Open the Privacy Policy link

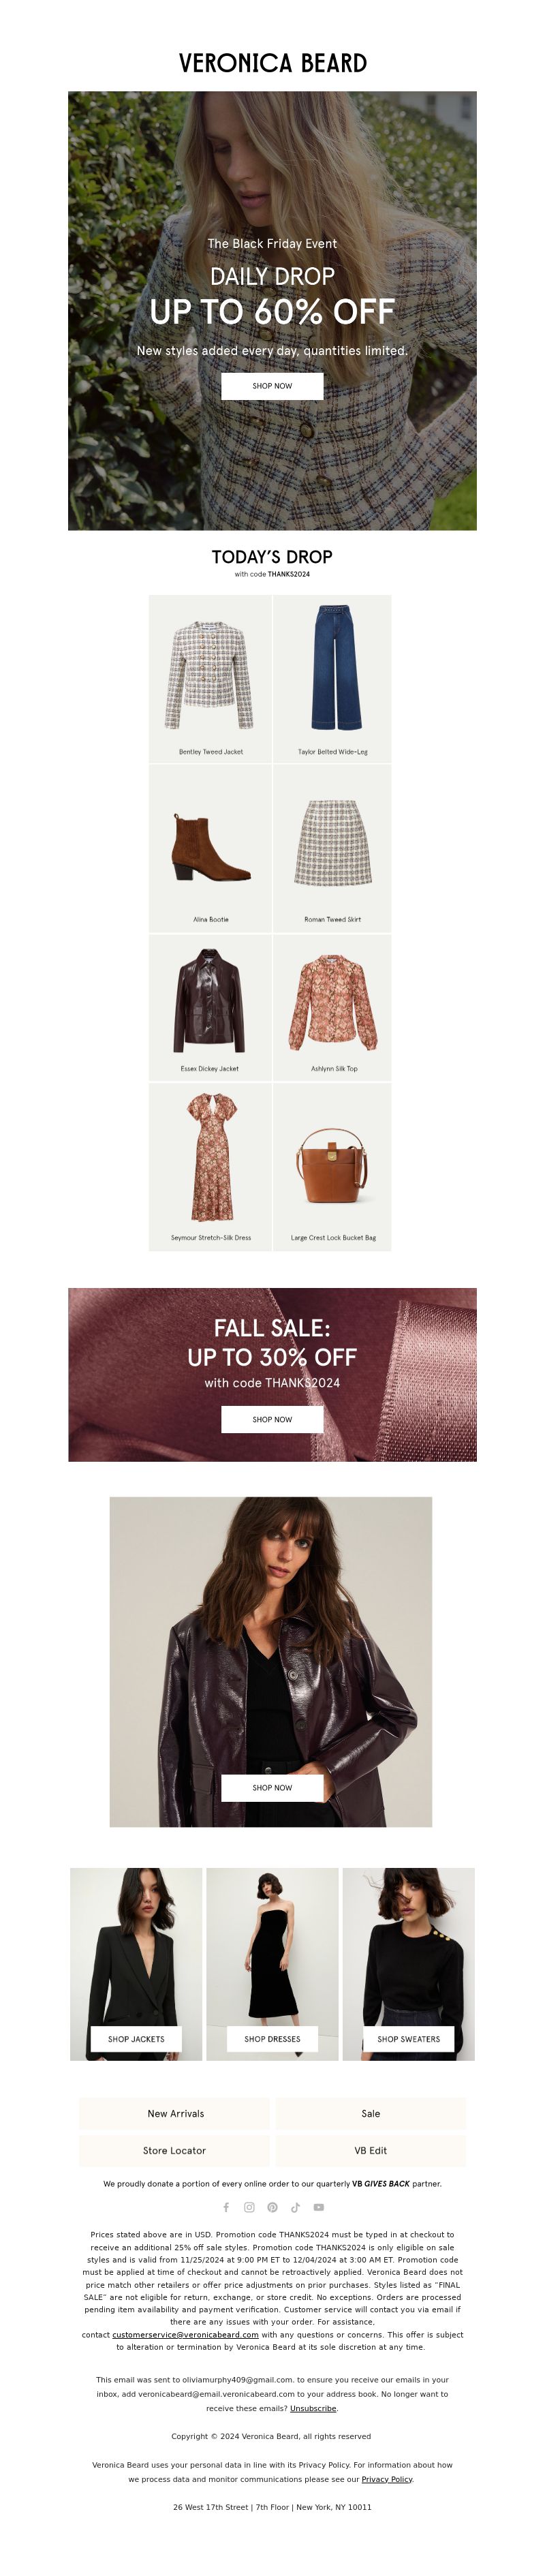point(387,2479)
